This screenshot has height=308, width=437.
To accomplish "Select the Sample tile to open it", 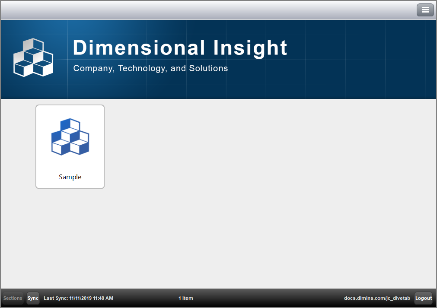I will point(70,146).
